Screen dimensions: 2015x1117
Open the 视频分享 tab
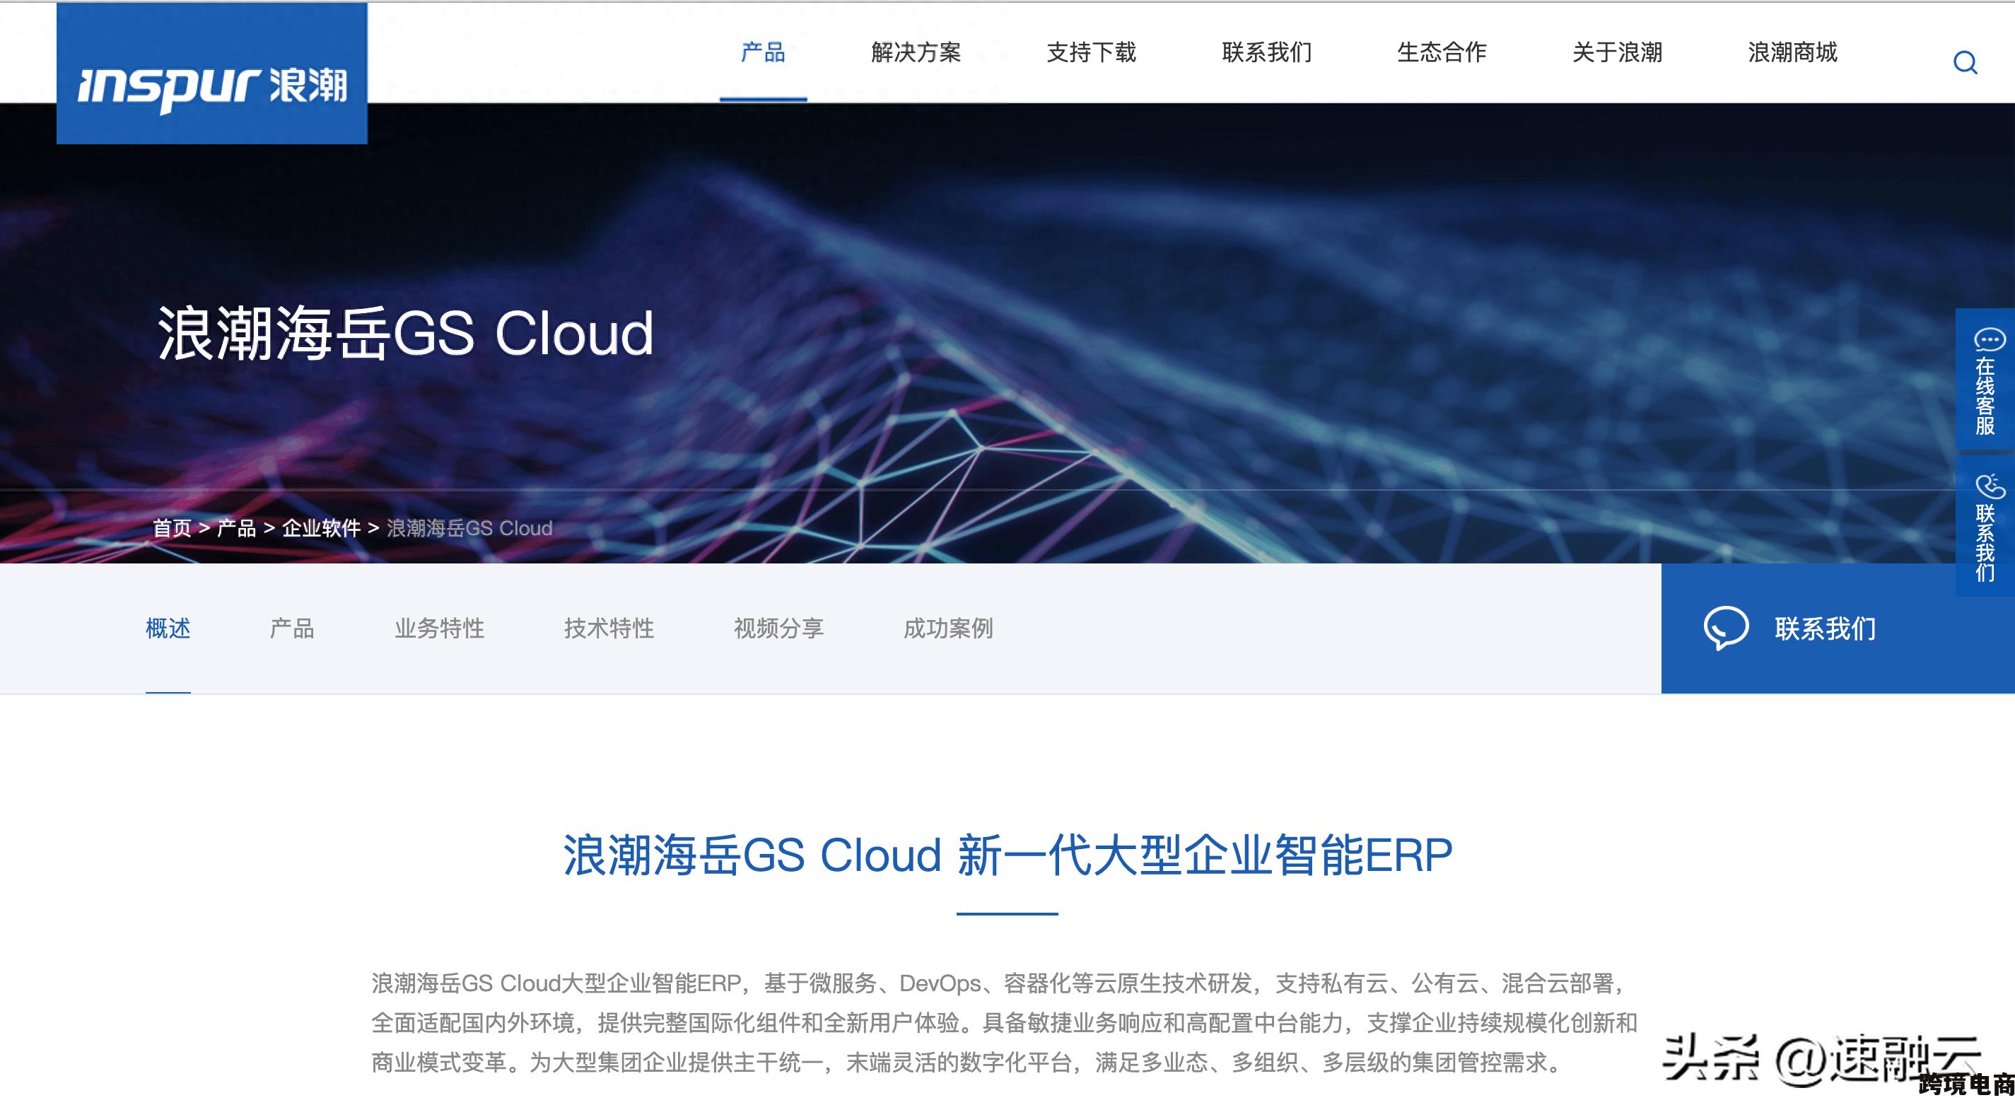[x=778, y=628]
